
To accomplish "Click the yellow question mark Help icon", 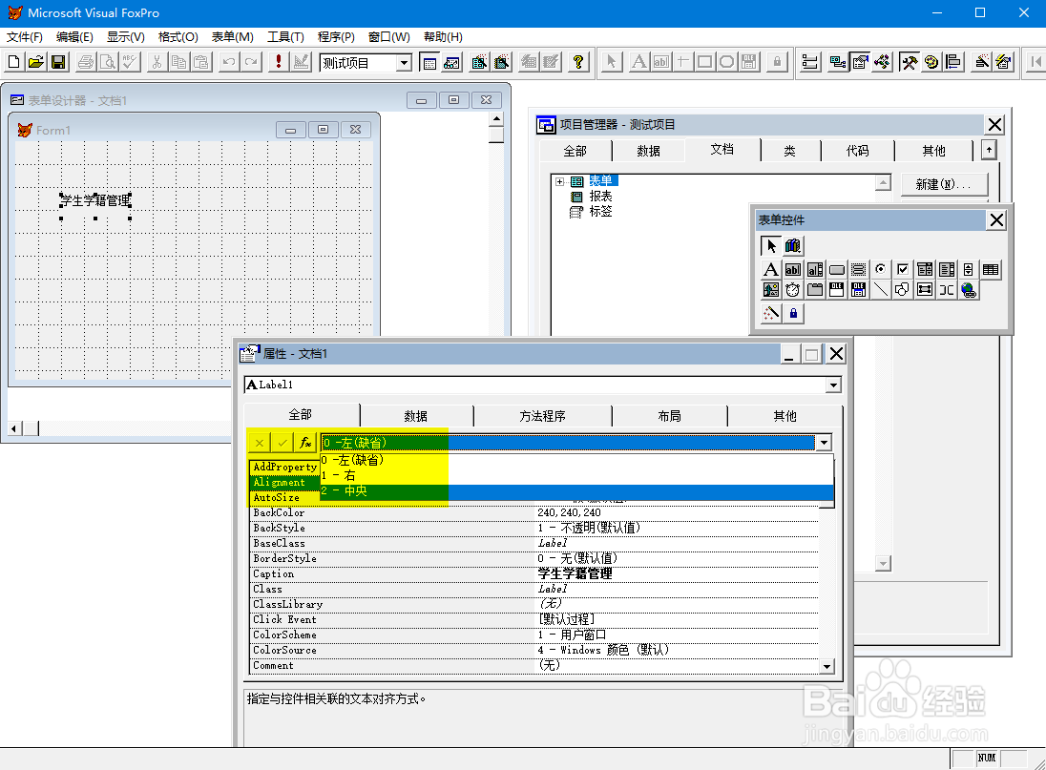I will click(578, 62).
